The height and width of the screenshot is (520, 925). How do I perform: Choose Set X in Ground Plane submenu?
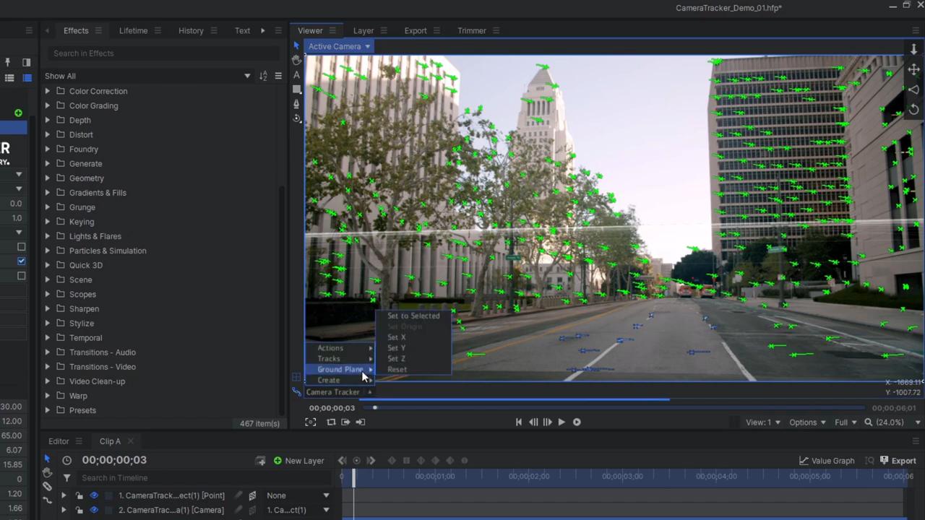click(x=396, y=337)
